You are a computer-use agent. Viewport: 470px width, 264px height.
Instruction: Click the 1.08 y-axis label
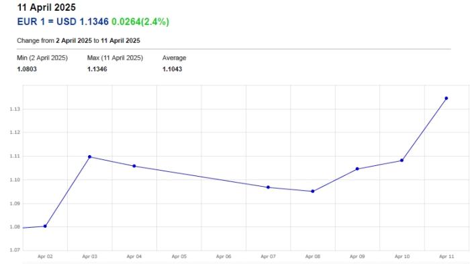pyautogui.click(x=15, y=227)
